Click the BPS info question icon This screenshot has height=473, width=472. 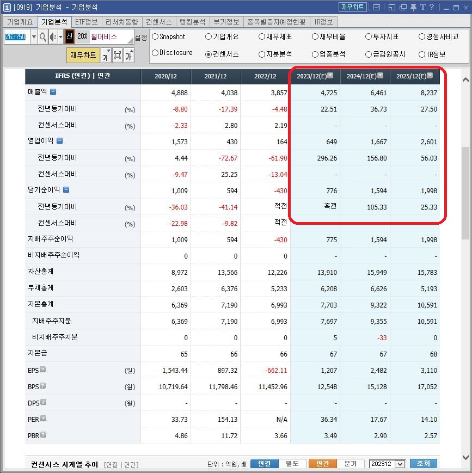[43, 386]
